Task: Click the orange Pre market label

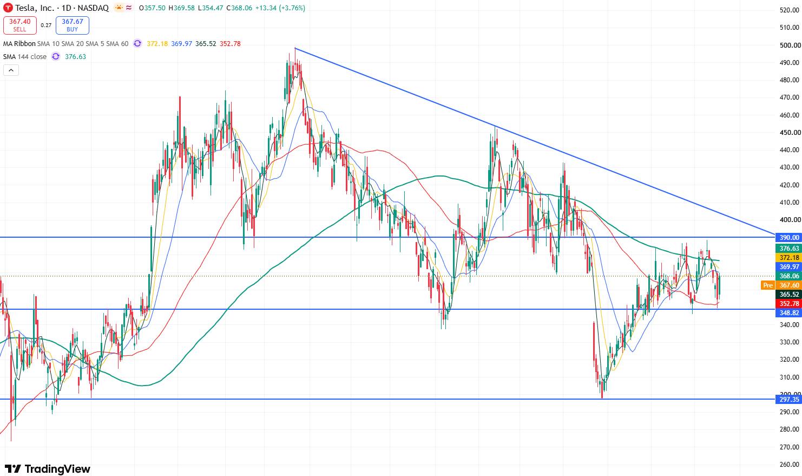Action: coord(767,285)
